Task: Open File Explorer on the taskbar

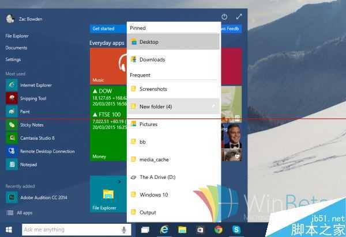Action: coord(182,230)
